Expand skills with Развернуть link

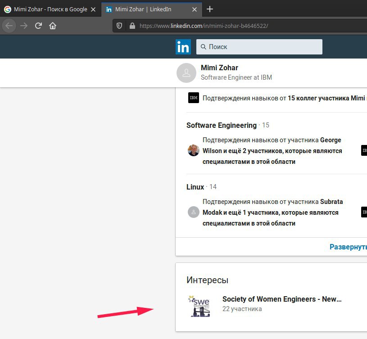point(348,247)
